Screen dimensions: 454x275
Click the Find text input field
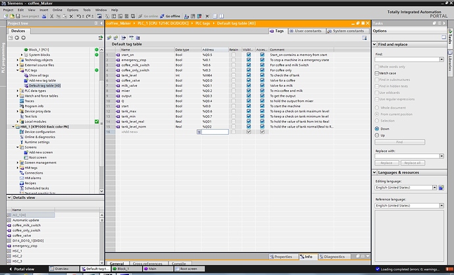coord(407,59)
